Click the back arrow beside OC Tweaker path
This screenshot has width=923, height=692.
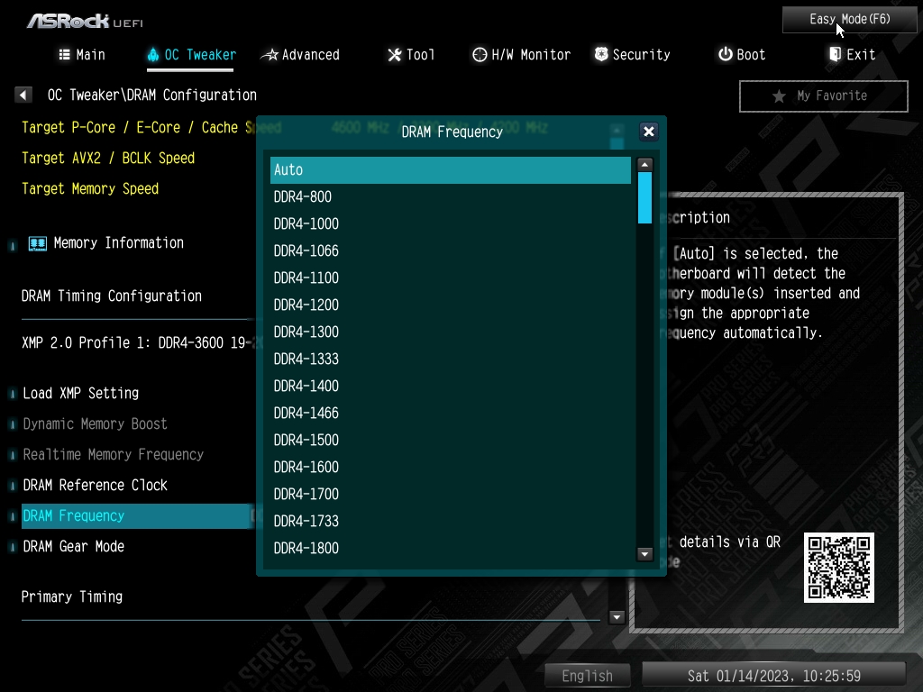23,95
